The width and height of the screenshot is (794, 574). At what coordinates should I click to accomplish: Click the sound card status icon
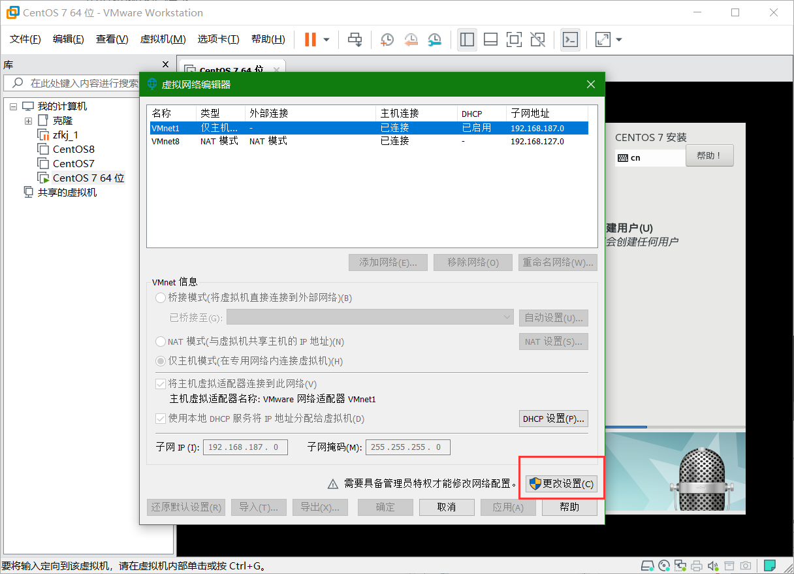click(x=713, y=565)
